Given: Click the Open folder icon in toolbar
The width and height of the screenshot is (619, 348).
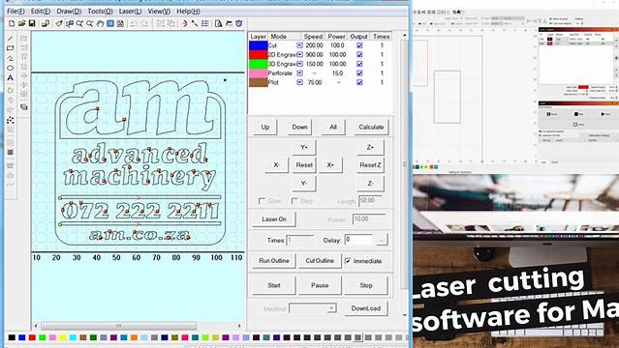Looking at the screenshot, I should point(21,23).
